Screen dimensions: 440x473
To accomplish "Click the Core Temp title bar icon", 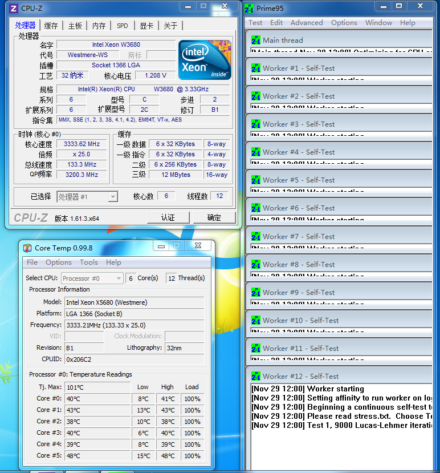I will 27,248.
